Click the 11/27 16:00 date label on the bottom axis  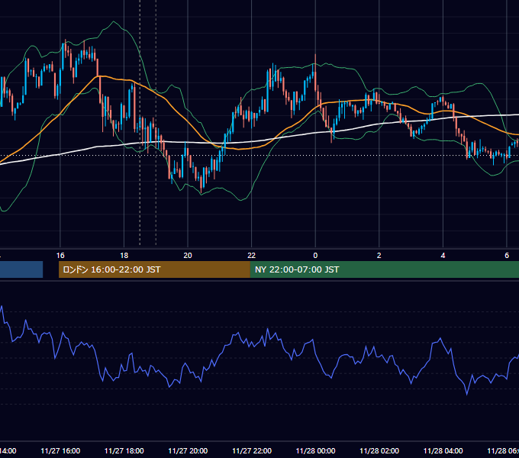click(x=60, y=450)
